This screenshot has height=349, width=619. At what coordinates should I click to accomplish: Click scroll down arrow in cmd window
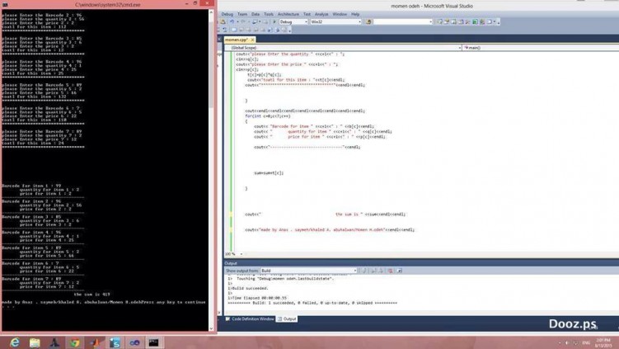pyautogui.click(x=211, y=328)
